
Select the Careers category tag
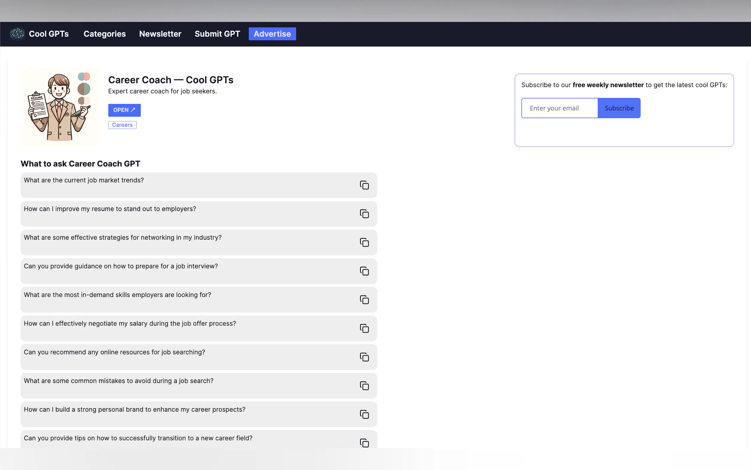pos(122,125)
